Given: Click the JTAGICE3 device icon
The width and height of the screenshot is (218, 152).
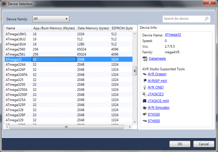Looking at the screenshot, I should (144, 94).
